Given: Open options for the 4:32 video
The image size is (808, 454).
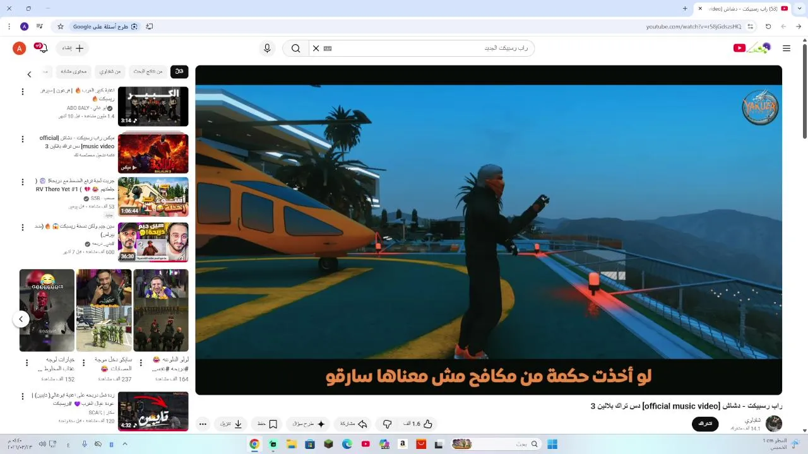Looking at the screenshot, I should (23, 397).
